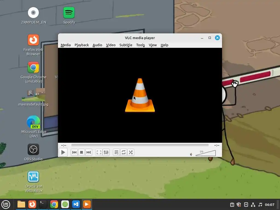
Task: Open the Audio menu
Action: click(97, 45)
